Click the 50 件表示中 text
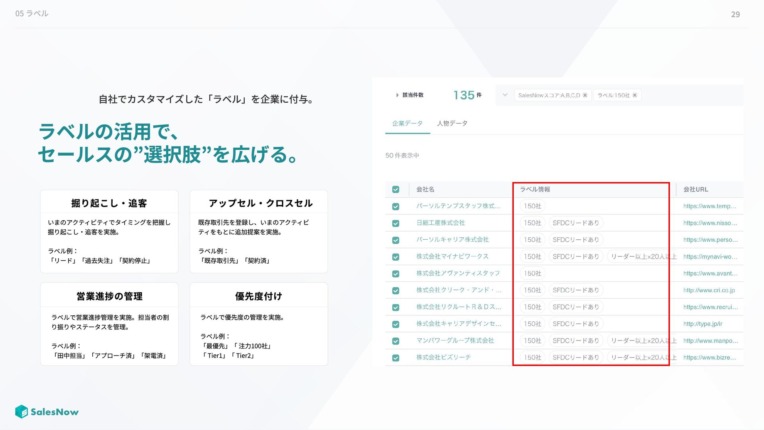Image resolution: width=764 pixels, height=430 pixels. [402, 155]
